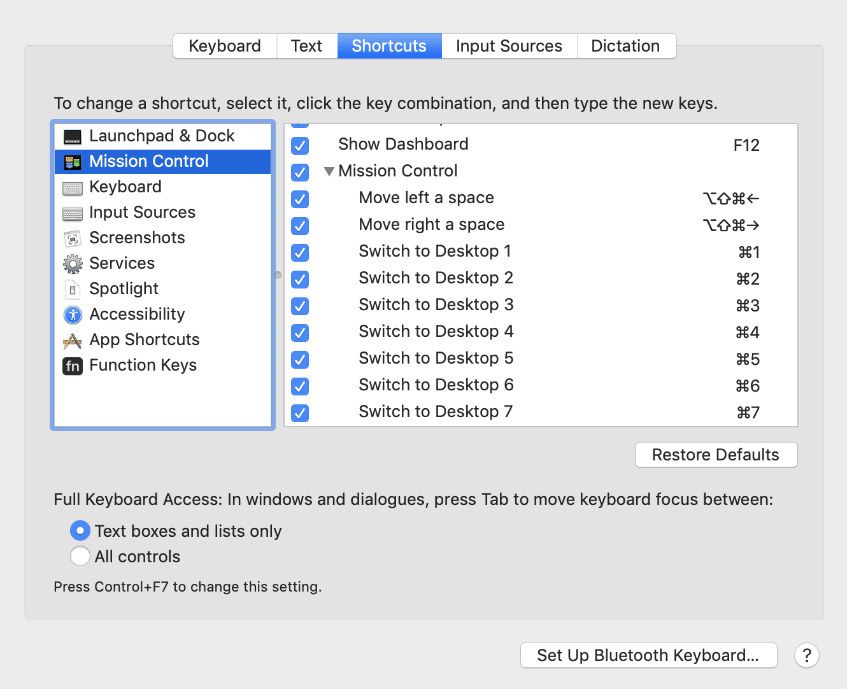Open help with the question mark button
Viewport: 847px width, 689px height.
806,655
